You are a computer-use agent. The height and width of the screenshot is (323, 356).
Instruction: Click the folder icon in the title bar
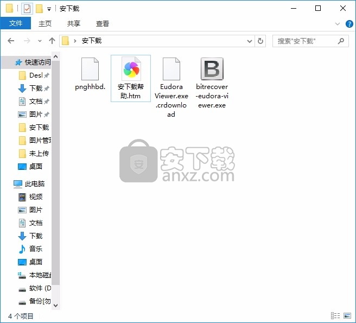click(x=10, y=8)
